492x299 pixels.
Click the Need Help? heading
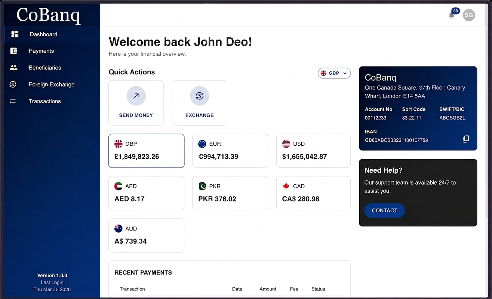click(x=384, y=170)
